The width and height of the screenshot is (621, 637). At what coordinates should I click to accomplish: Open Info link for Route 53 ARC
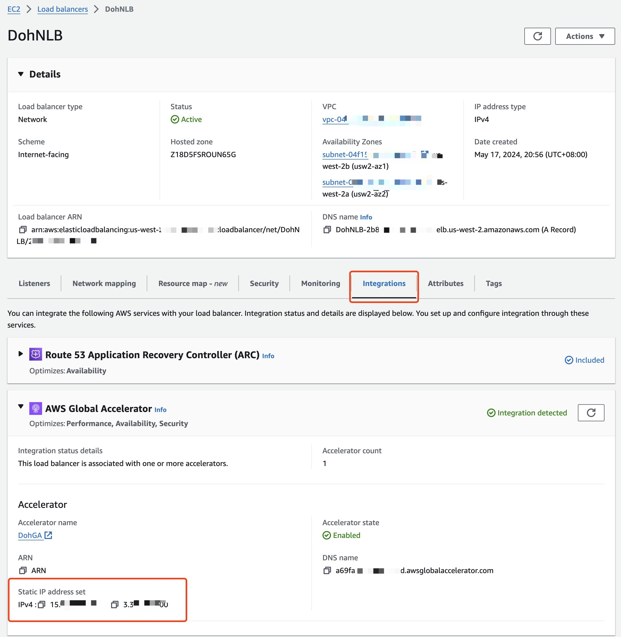(x=268, y=356)
